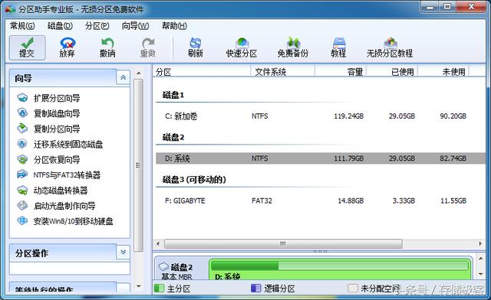Click the sidebar scroll-up arrow

click(x=139, y=73)
